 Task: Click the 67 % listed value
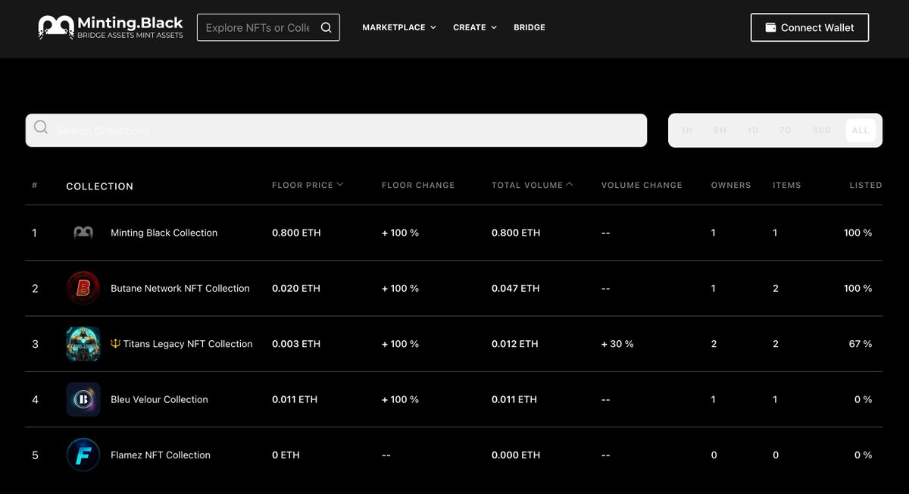[x=861, y=344]
